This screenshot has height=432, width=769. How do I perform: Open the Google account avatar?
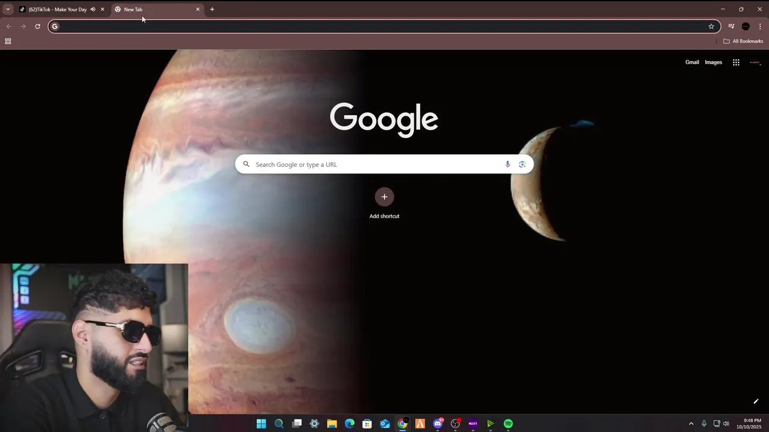tap(755, 62)
